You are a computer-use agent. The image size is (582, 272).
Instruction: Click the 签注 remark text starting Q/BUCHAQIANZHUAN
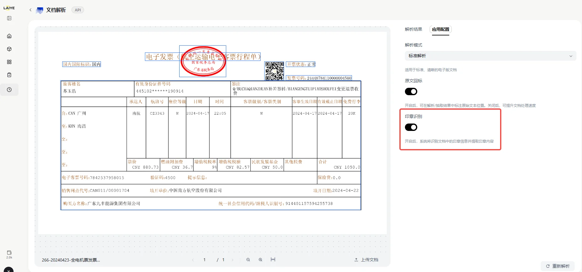point(296,91)
